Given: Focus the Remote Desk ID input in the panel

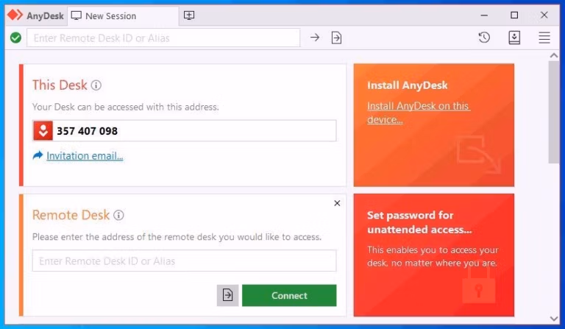Looking at the screenshot, I should 184,261.
